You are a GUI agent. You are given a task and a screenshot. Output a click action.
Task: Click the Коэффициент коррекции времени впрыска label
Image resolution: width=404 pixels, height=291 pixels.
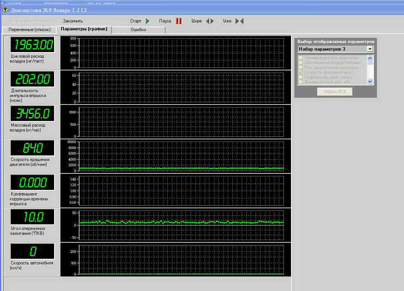click(x=29, y=199)
